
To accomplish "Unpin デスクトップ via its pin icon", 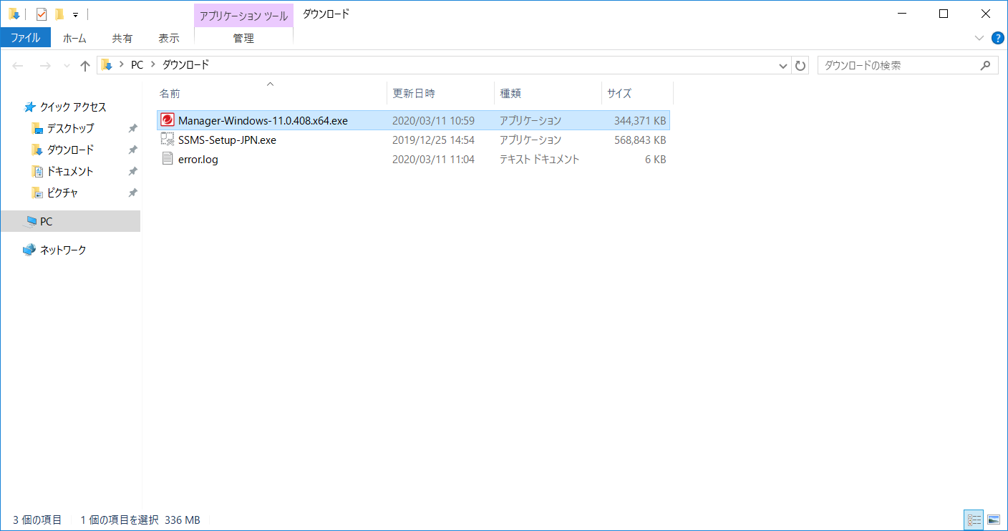I will [x=132, y=129].
